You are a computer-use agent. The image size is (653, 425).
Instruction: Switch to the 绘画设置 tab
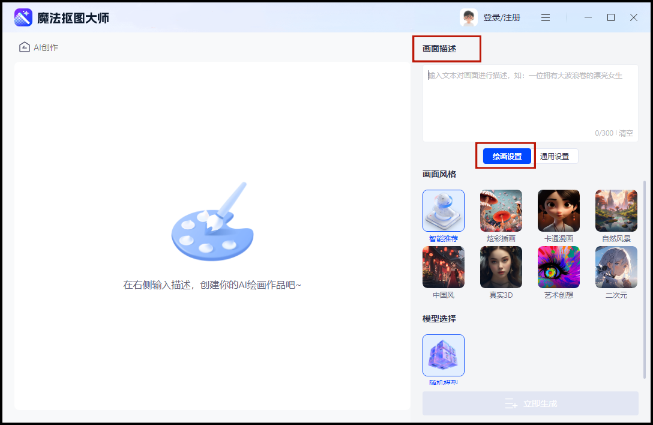[x=507, y=156]
